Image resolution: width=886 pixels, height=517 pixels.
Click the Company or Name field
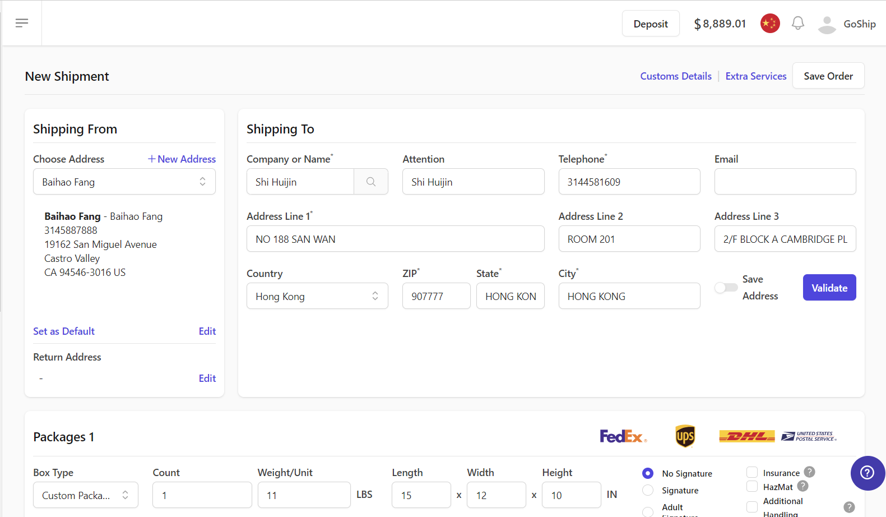[300, 182]
